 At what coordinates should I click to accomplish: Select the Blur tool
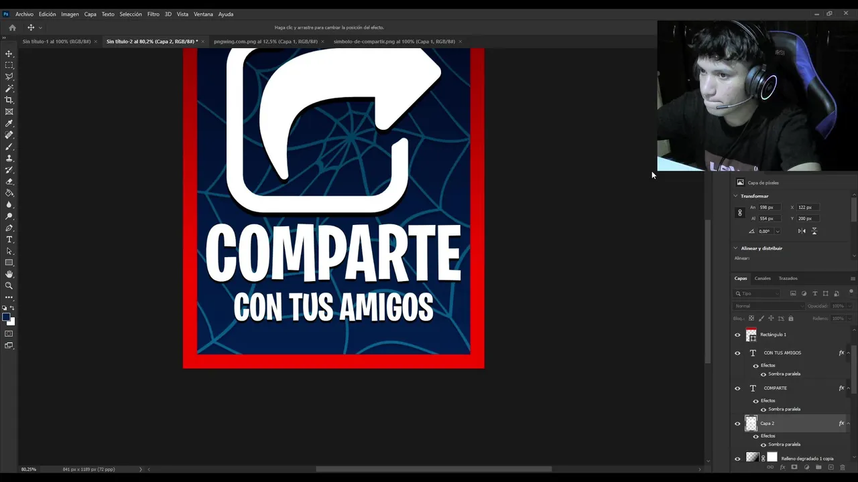coord(9,205)
